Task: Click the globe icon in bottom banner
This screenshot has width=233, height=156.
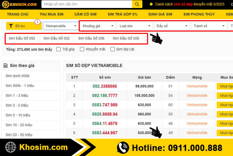Action: (11, 147)
